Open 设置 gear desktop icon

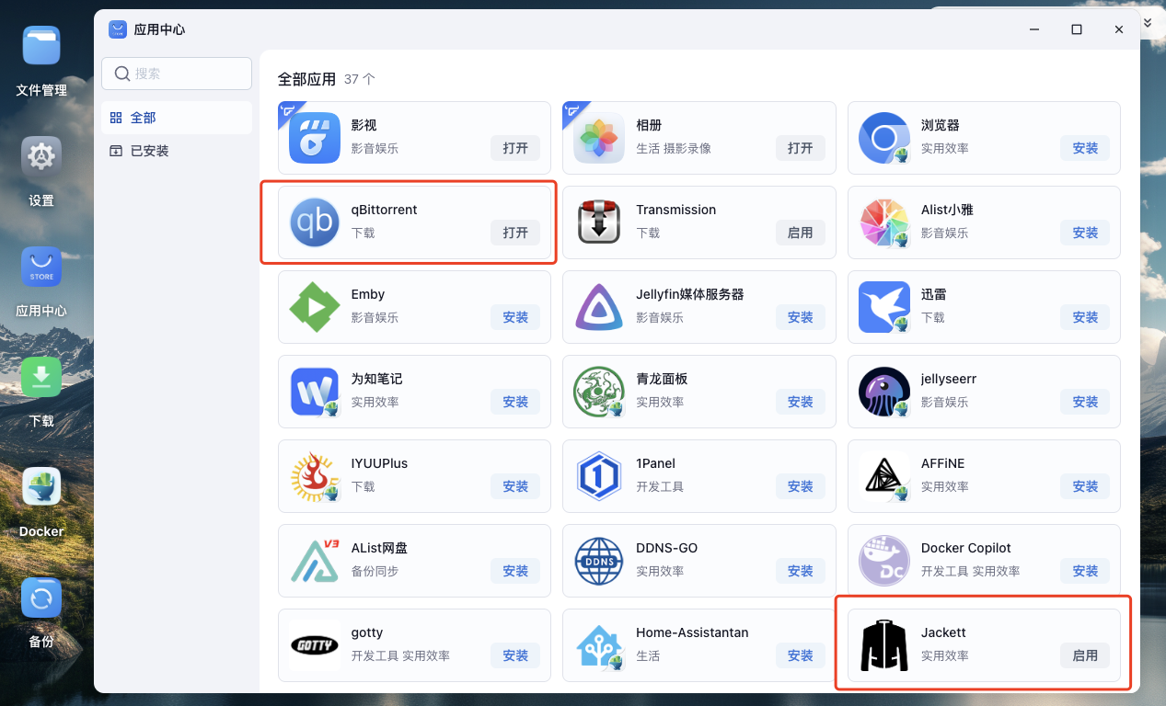pyautogui.click(x=41, y=156)
